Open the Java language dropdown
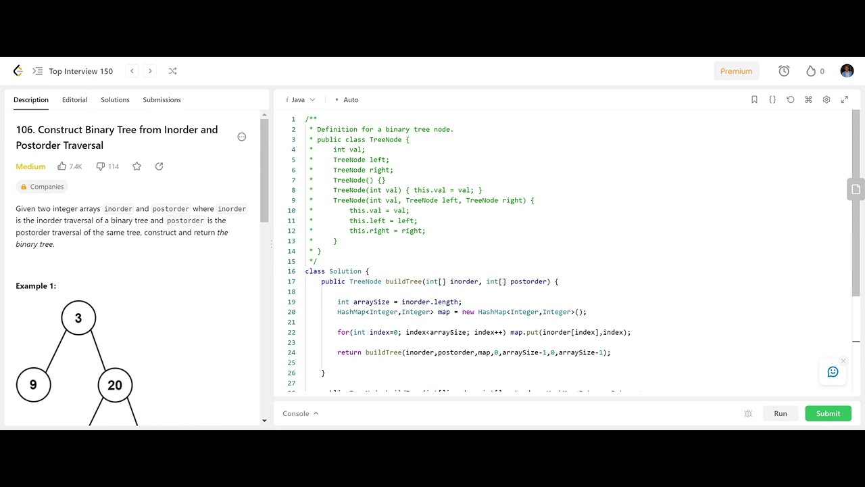This screenshot has height=487, width=865. point(301,99)
